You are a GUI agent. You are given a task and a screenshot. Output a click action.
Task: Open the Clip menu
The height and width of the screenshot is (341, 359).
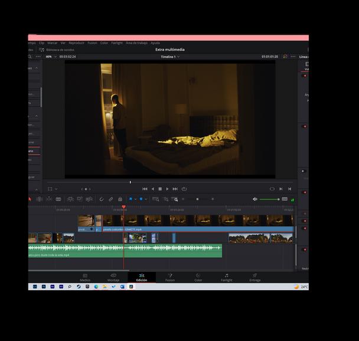[x=41, y=43]
